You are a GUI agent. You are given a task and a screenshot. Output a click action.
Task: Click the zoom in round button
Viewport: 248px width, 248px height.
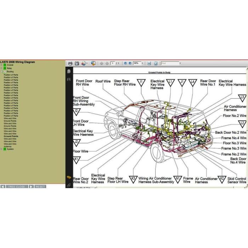tap(130, 63)
